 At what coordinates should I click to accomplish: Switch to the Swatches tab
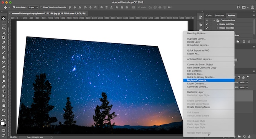coord(219,16)
